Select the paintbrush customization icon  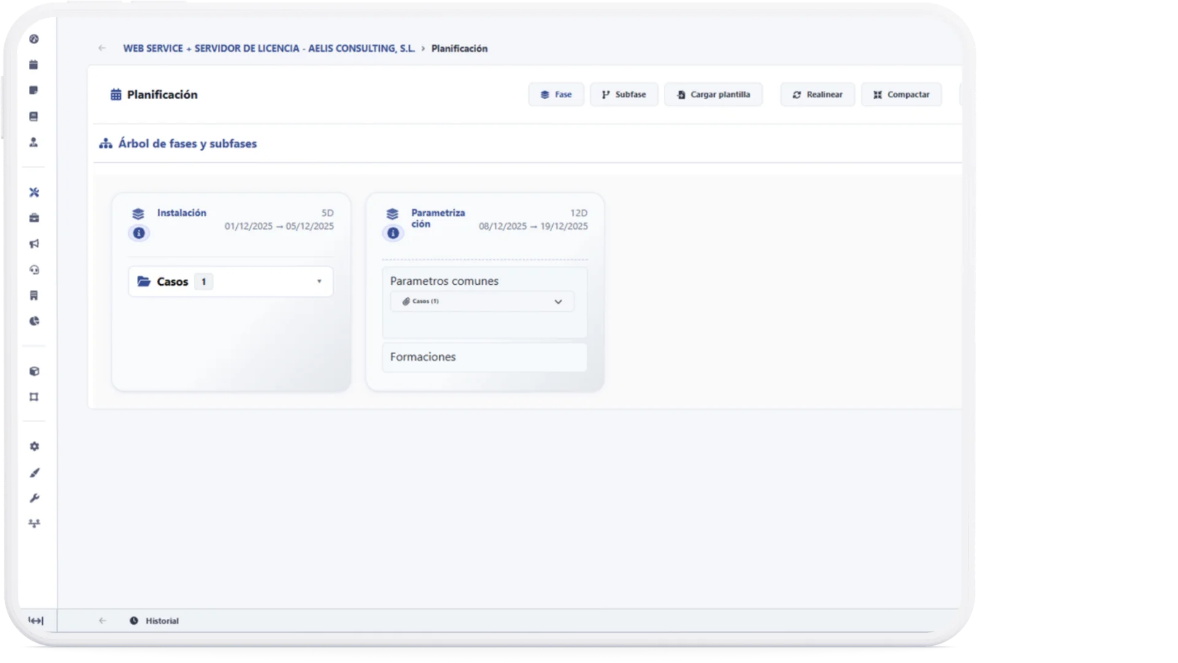34,473
